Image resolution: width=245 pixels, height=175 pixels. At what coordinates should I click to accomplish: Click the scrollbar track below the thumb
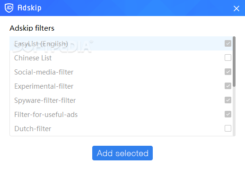(234, 111)
